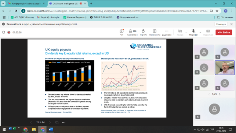Viewport: 236px width, 133px height.
Task: Switch to the Конференція Gmail tab
Action: tap(26, 3)
